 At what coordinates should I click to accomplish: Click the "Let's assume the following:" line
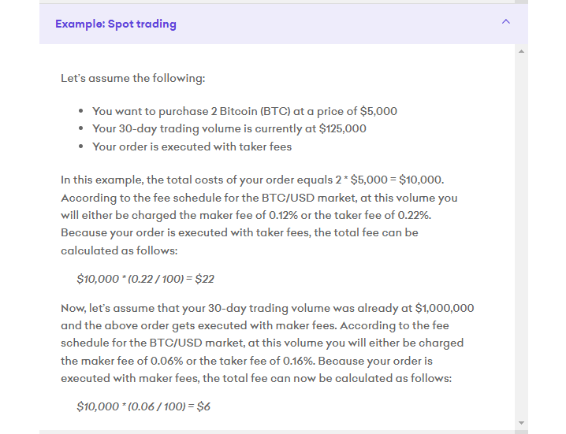pos(133,78)
